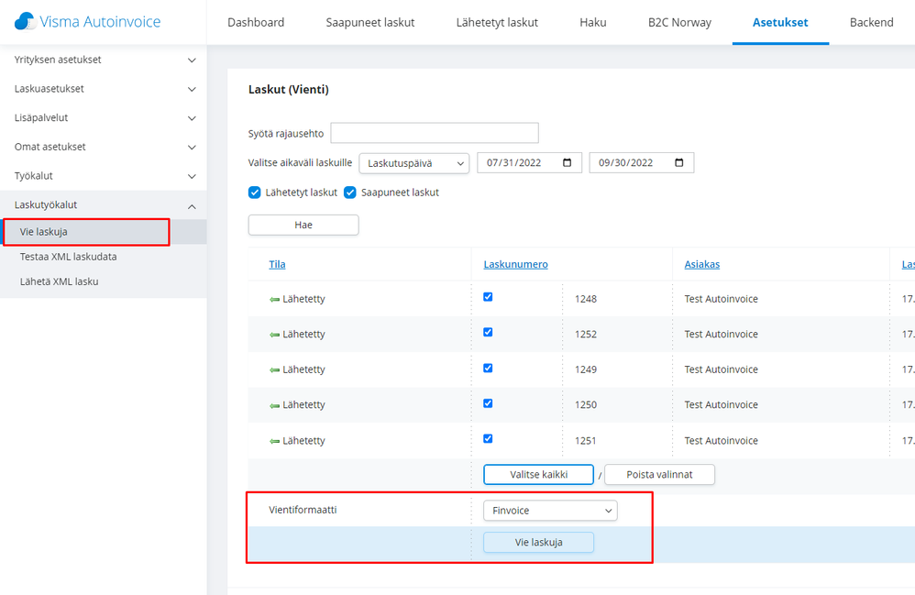Focus the Syötä rajausehto input field
The image size is (915, 595).
(435, 133)
